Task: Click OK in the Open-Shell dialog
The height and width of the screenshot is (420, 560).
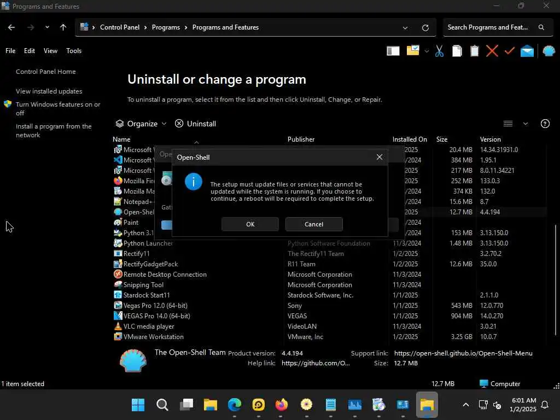Action: 250,224
